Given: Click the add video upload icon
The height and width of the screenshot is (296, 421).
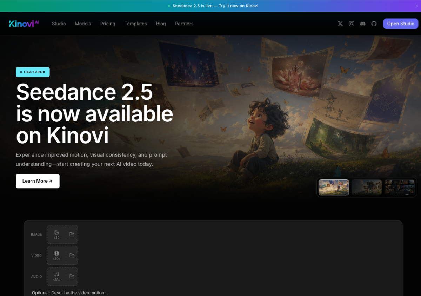Looking at the screenshot, I should (x=56, y=255).
